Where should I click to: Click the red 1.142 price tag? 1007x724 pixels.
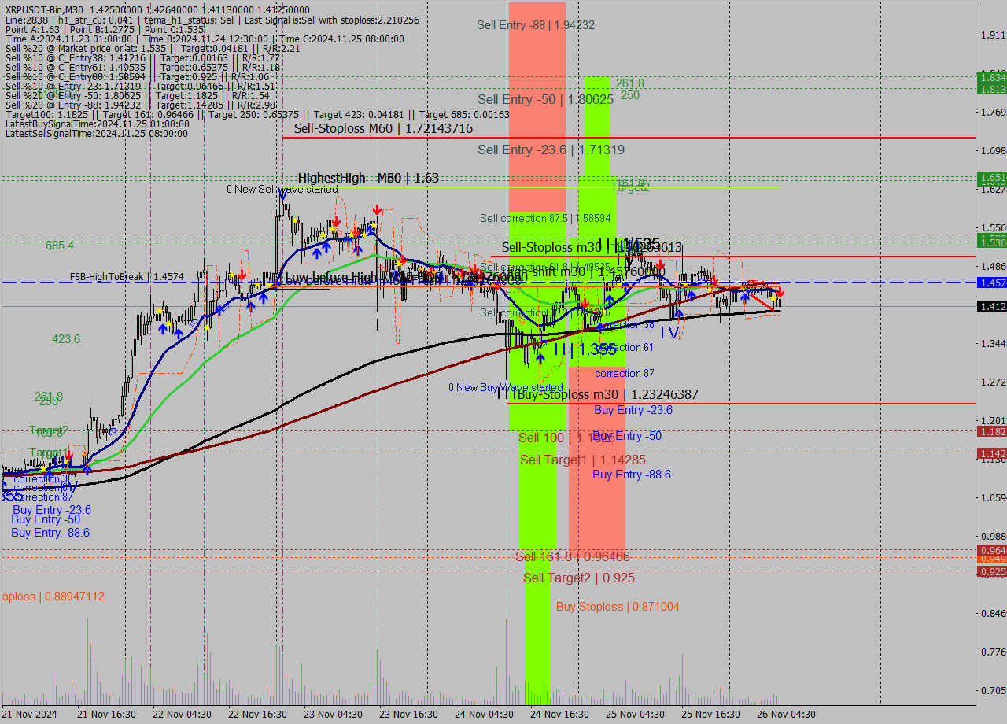click(992, 453)
